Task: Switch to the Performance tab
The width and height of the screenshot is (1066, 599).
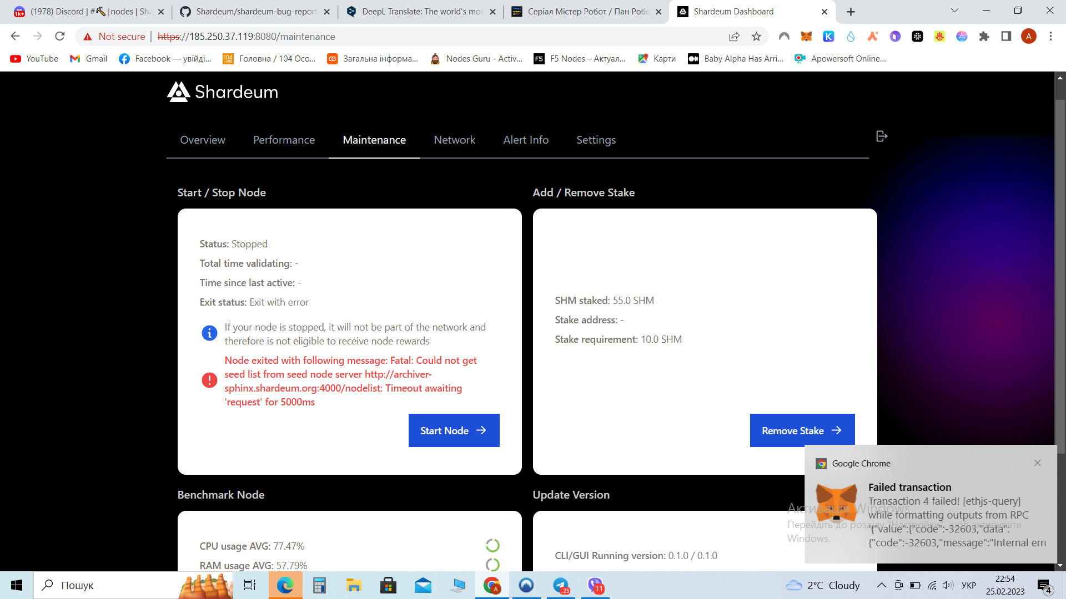Action: [284, 140]
